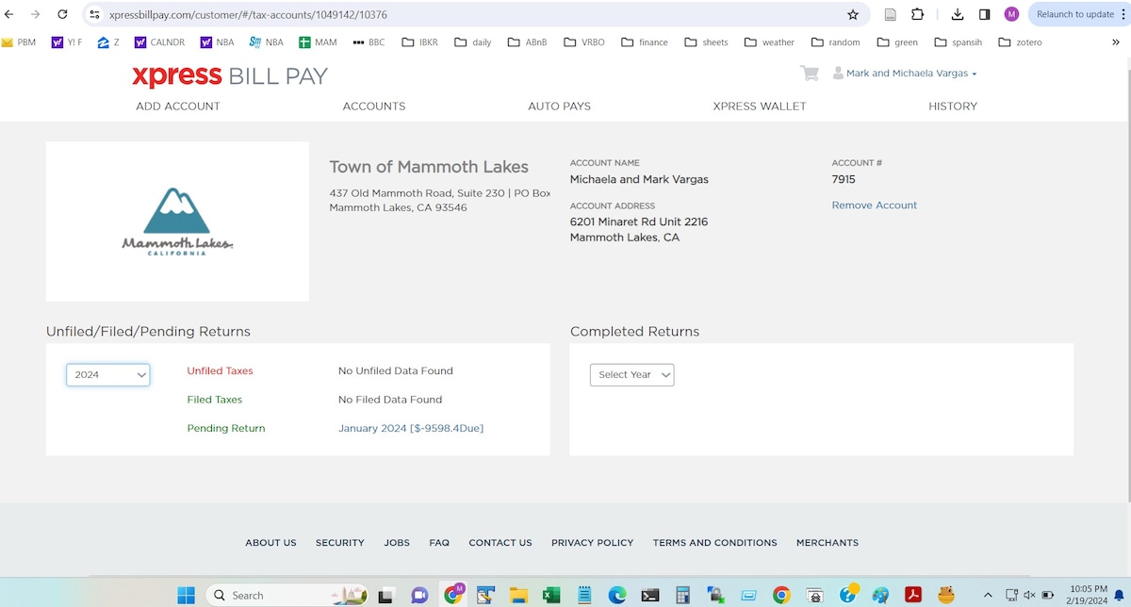Viewport: 1131px width, 607px height.
Task: Open the Zillow Z bookmark
Action: tap(108, 42)
